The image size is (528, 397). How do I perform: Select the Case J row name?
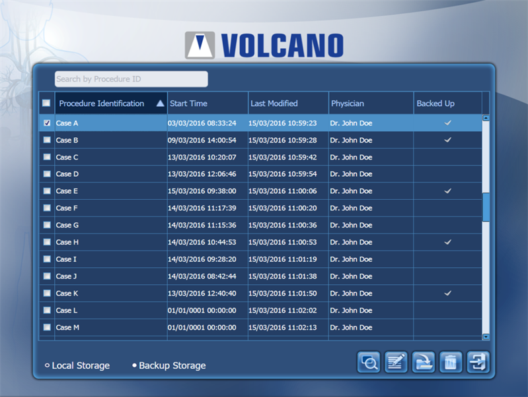pos(66,276)
